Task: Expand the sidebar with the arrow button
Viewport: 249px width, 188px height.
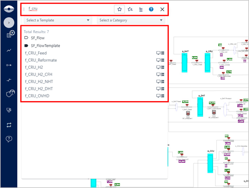Action: click(9, 23)
